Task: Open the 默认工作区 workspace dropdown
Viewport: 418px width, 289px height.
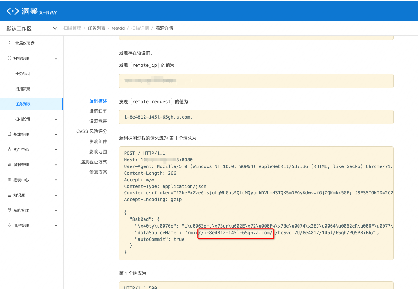Action: 55,28
